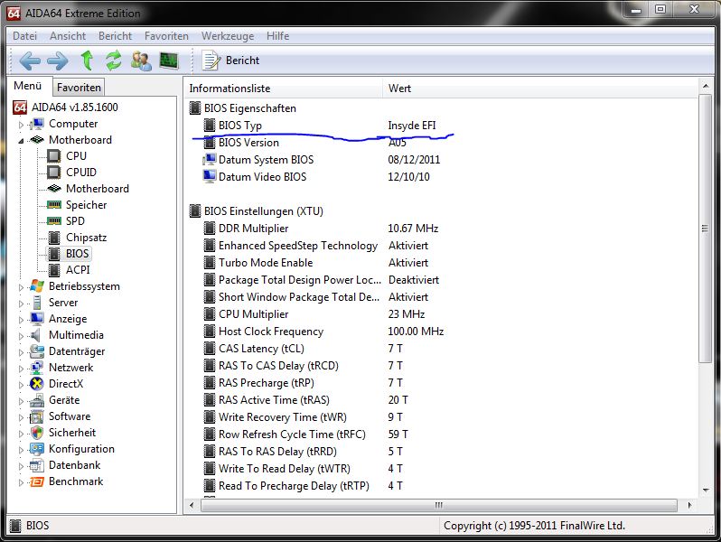Screen dimensions: 721x542
Task: Select the Speicher memory icon
Action: click(54, 204)
